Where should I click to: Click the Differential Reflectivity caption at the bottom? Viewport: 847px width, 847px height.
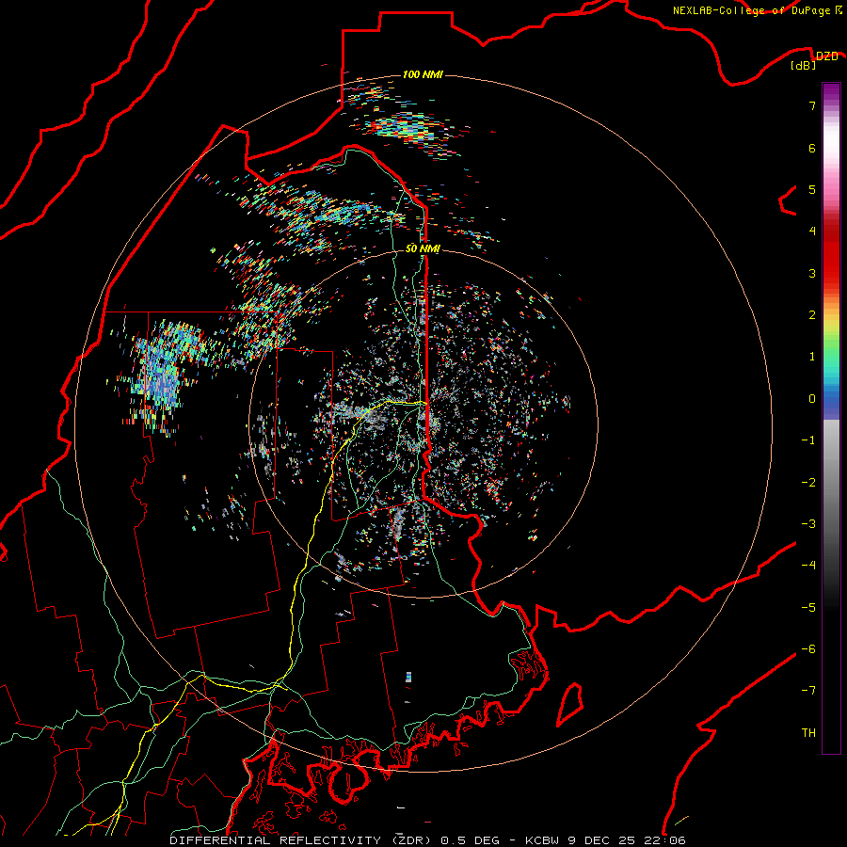click(x=428, y=840)
